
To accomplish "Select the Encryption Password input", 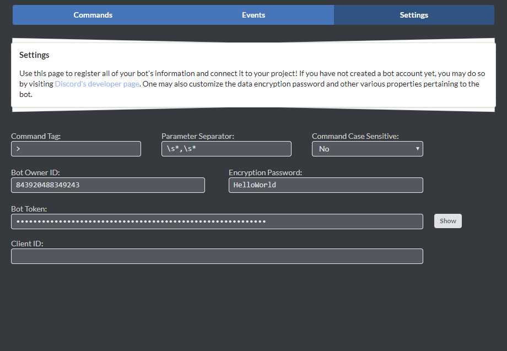I will point(326,185).
